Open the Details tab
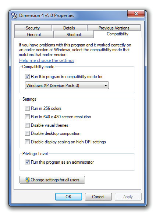 [69, 28]
